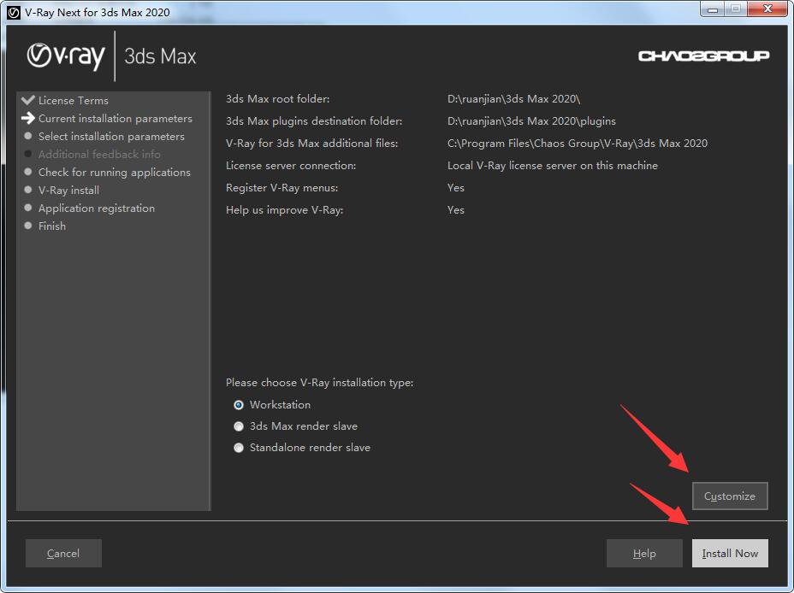Click the Help button
The width and height of the screenshot is (794, 593).
click(x=644, y=553)
